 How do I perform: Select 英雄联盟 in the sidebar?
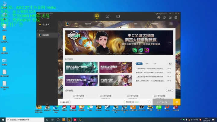click(x=47, y=35)
